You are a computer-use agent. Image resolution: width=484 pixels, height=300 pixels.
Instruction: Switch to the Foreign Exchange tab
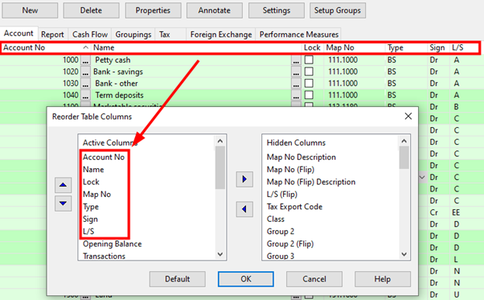pyautogui.click(x=221, y=35)
